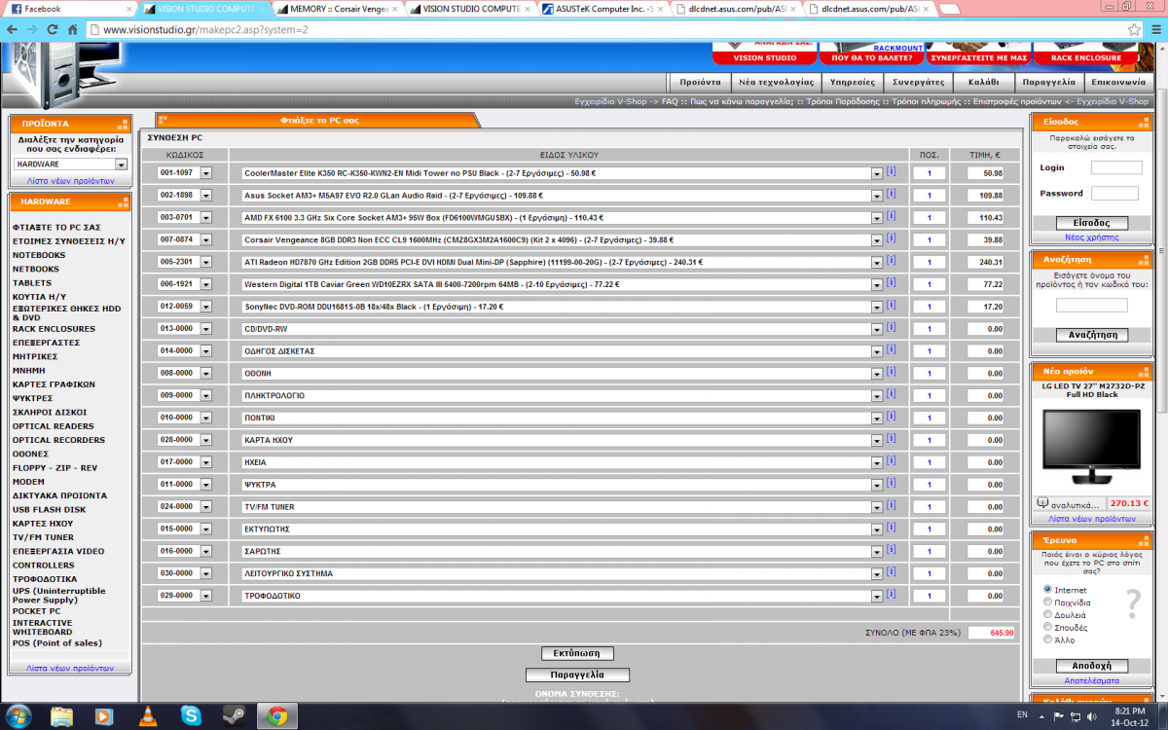
Task: Open Προϊόντα menu
Action: click(x=700, y=83)
